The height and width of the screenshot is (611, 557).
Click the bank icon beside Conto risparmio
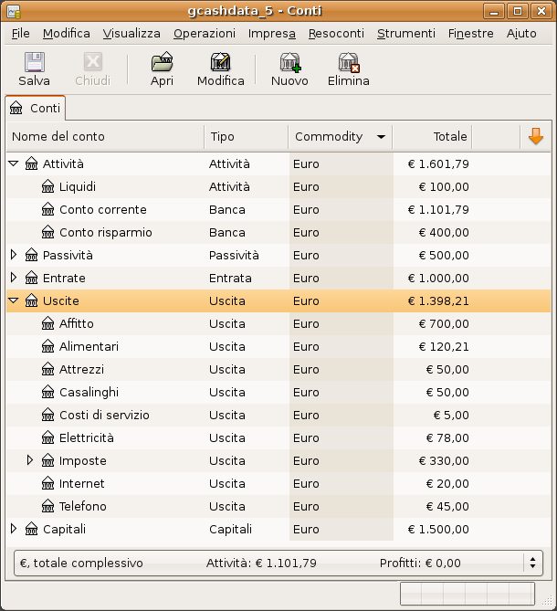[47, 232]
